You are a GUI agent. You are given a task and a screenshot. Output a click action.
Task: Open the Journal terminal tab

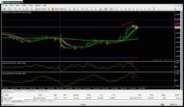pyautogui.click(x=51, y=101)
